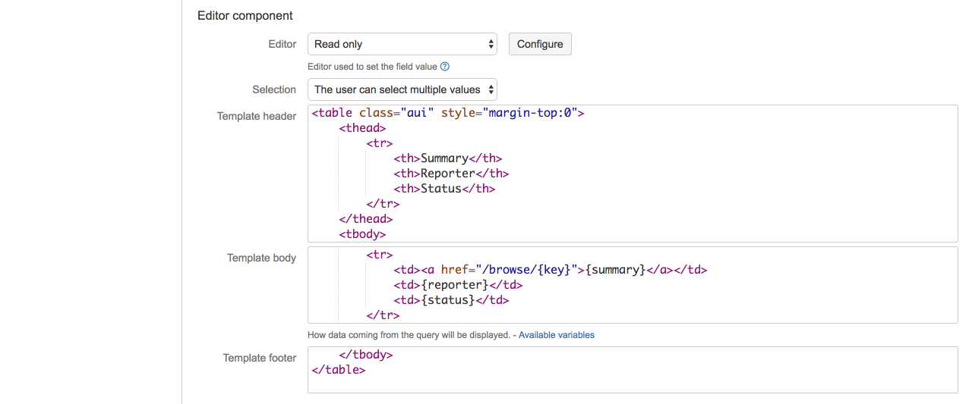Open the Selection multiple values dropdown
The height and width of the screenshot is (404, 972).
click(402, 89)
